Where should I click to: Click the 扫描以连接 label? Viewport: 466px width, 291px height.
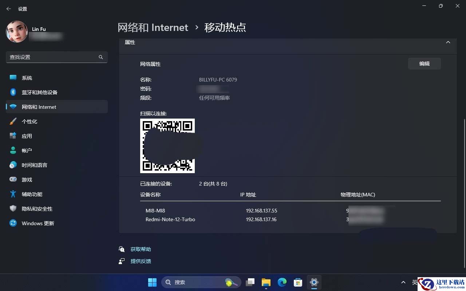[x=153, y=113]
